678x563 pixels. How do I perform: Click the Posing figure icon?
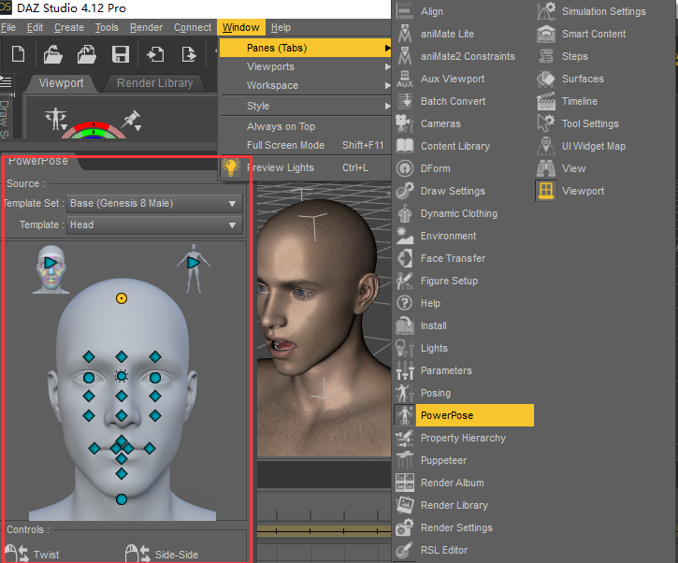405,393
